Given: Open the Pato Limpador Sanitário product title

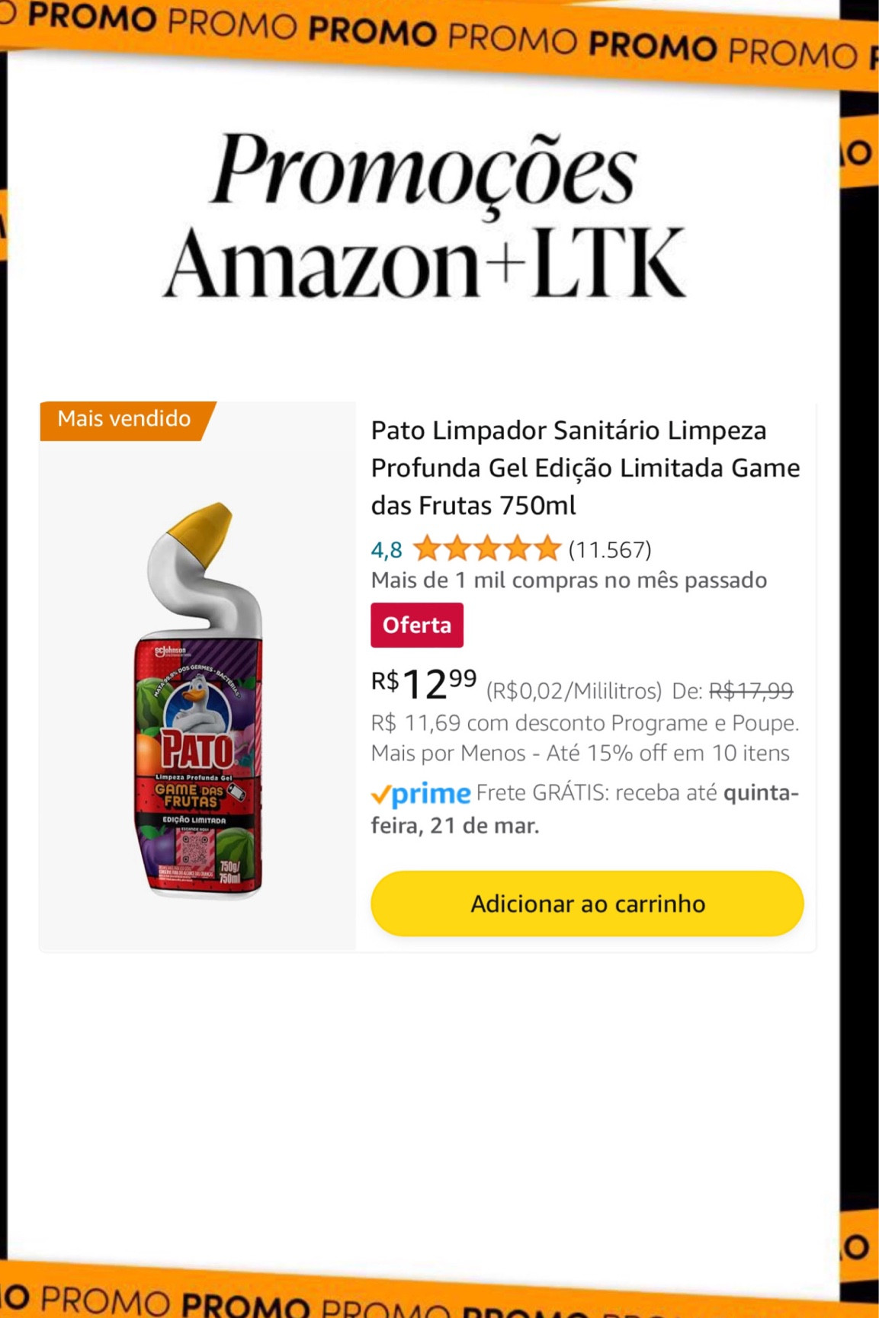Looking at the screenshot, I should tap(585, 468).
